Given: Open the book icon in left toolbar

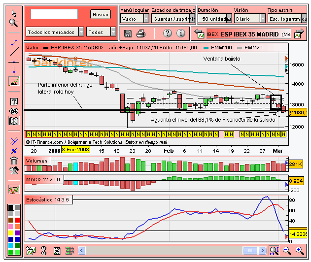Looking at the screenshot, I should tap(14, 121).
